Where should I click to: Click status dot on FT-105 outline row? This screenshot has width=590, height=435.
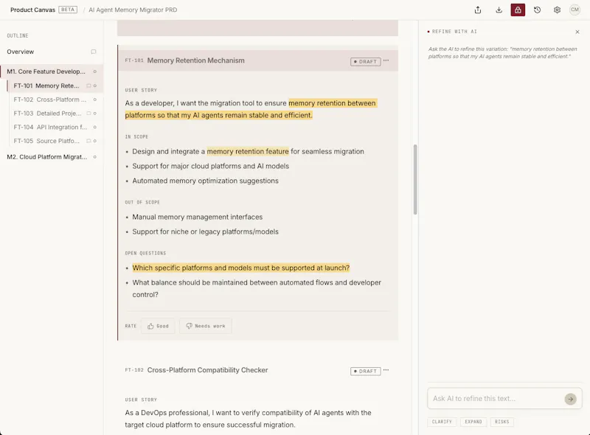(95, 141)
